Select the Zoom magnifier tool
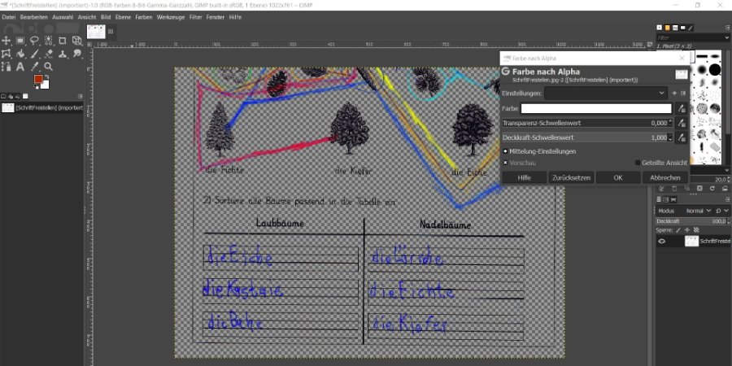 tap(48, 67)
